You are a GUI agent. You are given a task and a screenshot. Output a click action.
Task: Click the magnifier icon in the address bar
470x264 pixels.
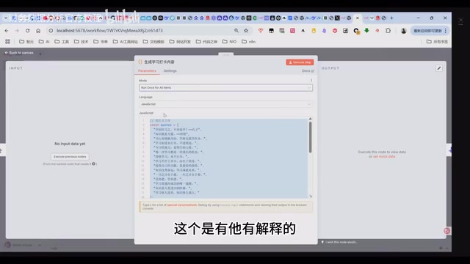(x=236, y=31)
